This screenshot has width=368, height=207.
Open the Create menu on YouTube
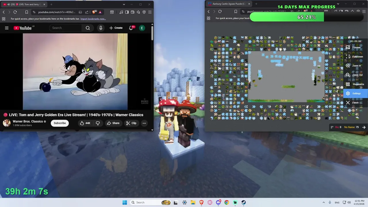point(116,28)
